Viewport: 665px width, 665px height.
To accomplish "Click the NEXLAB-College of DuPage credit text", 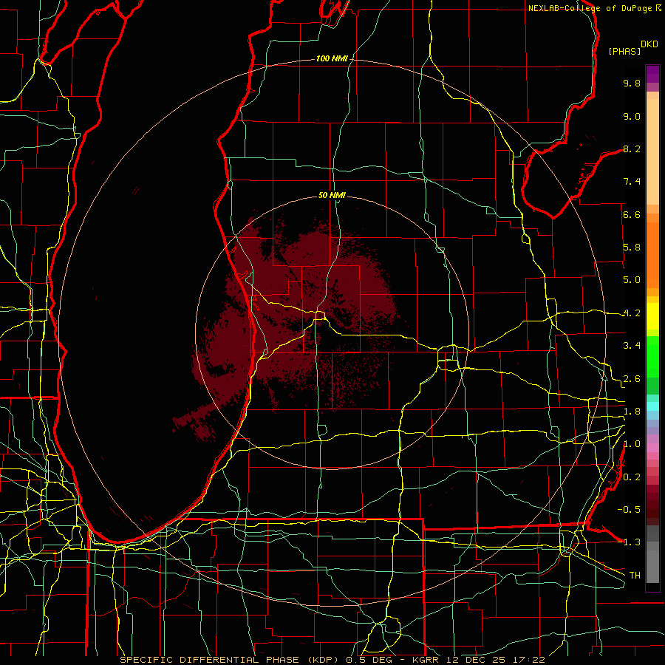I will click(x=591, y=8).
